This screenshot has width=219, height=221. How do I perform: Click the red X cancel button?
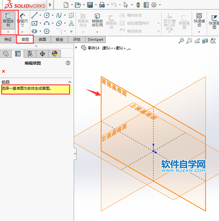pos(3,71)
